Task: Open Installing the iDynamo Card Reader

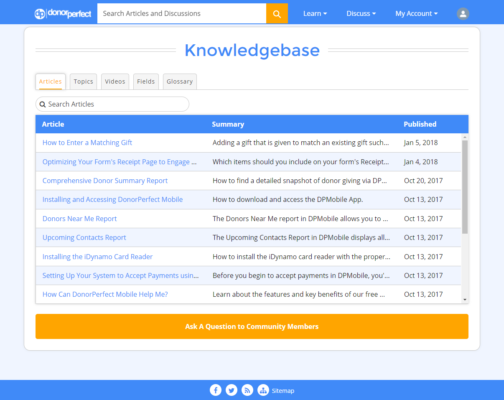Action: [97, 257]
